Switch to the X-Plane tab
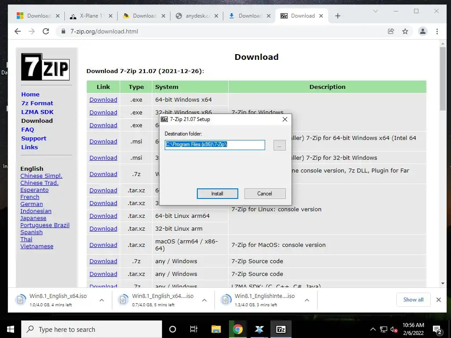This screenshot has height=338, width=451. pos(91,16)
